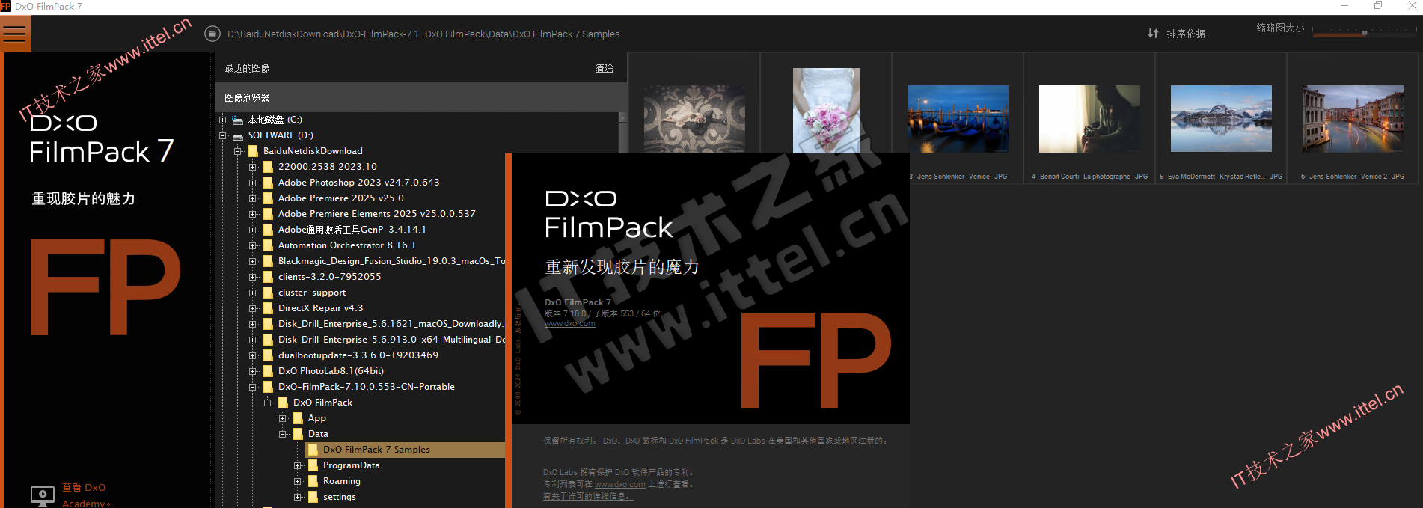Expand the ProgramData folder
This screenshot has height=508, width=1423.
pyautogui.click(x=298, y=465)
